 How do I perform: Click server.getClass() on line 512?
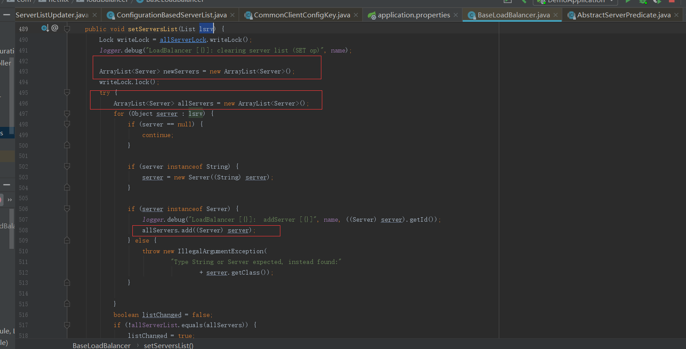pyautogui.click(x=238, y=272)
